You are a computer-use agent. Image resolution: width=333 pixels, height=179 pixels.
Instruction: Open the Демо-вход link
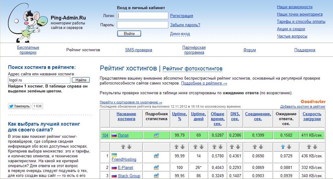coord(180,34)
